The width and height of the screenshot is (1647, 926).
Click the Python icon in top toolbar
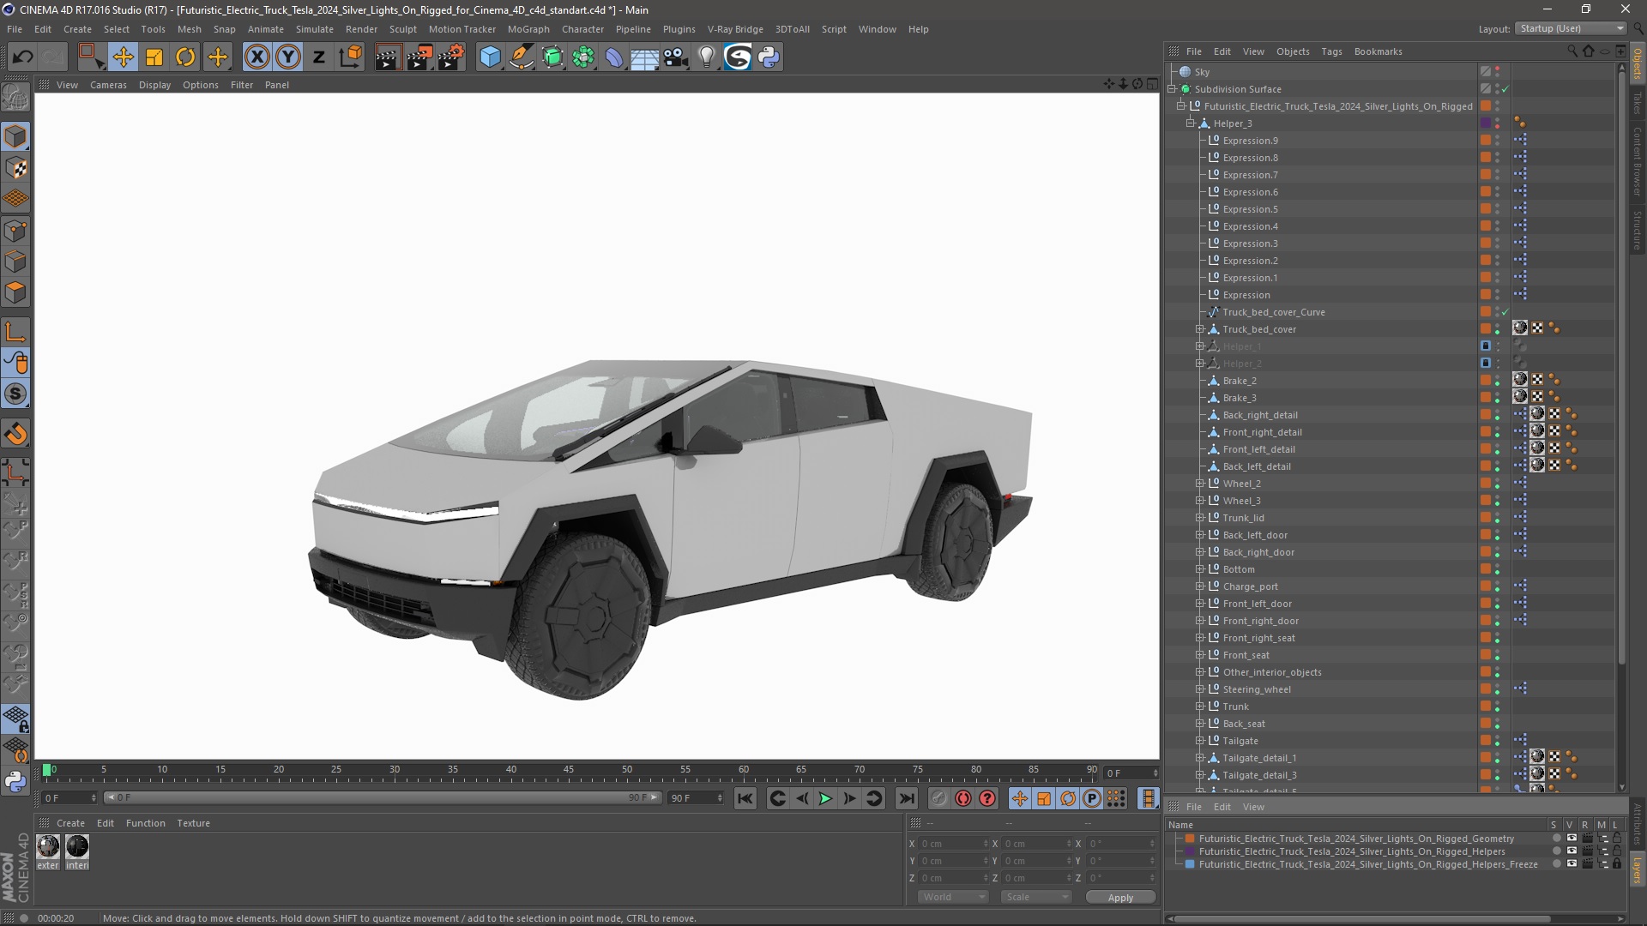click(x=769, y=57)
